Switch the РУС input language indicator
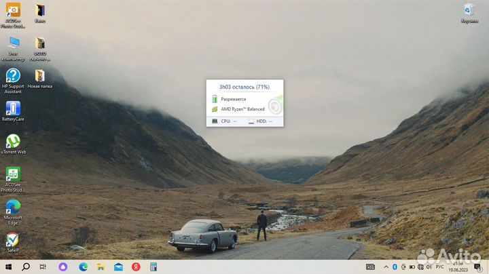This screenshot has height=274, width=489. (x=439, y=267)
